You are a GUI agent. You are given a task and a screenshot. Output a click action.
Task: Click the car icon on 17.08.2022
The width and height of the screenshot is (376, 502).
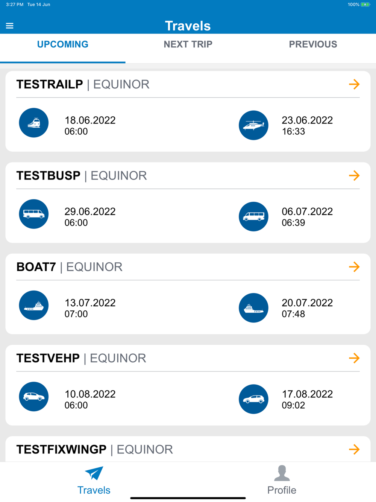click(253, 399)
